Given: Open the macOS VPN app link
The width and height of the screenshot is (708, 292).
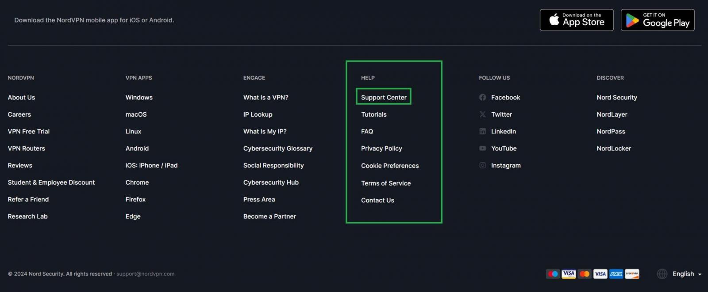Looking at the screenshot, I should pos(136,114).
